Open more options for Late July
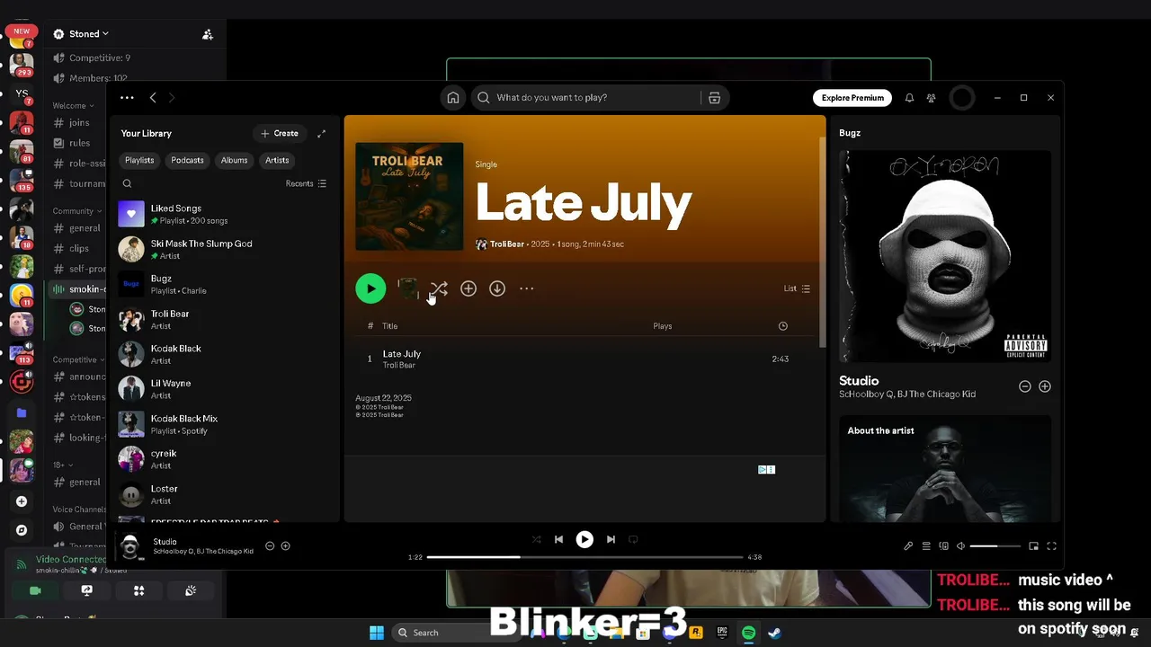Viewport: 1151px width, 647px height. 527,288
